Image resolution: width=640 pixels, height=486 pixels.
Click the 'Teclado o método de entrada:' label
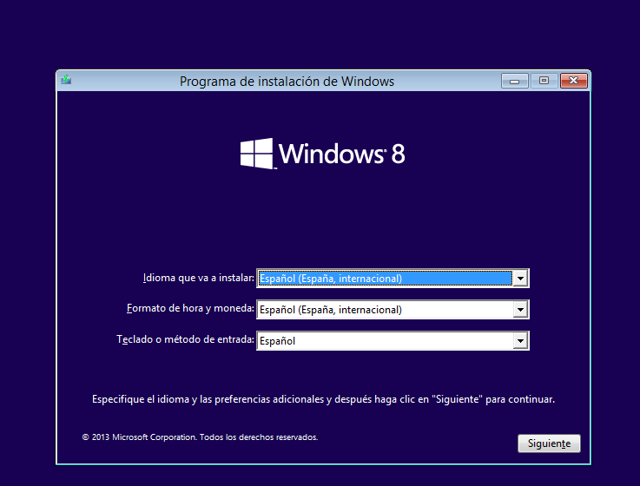click(185, 339)
